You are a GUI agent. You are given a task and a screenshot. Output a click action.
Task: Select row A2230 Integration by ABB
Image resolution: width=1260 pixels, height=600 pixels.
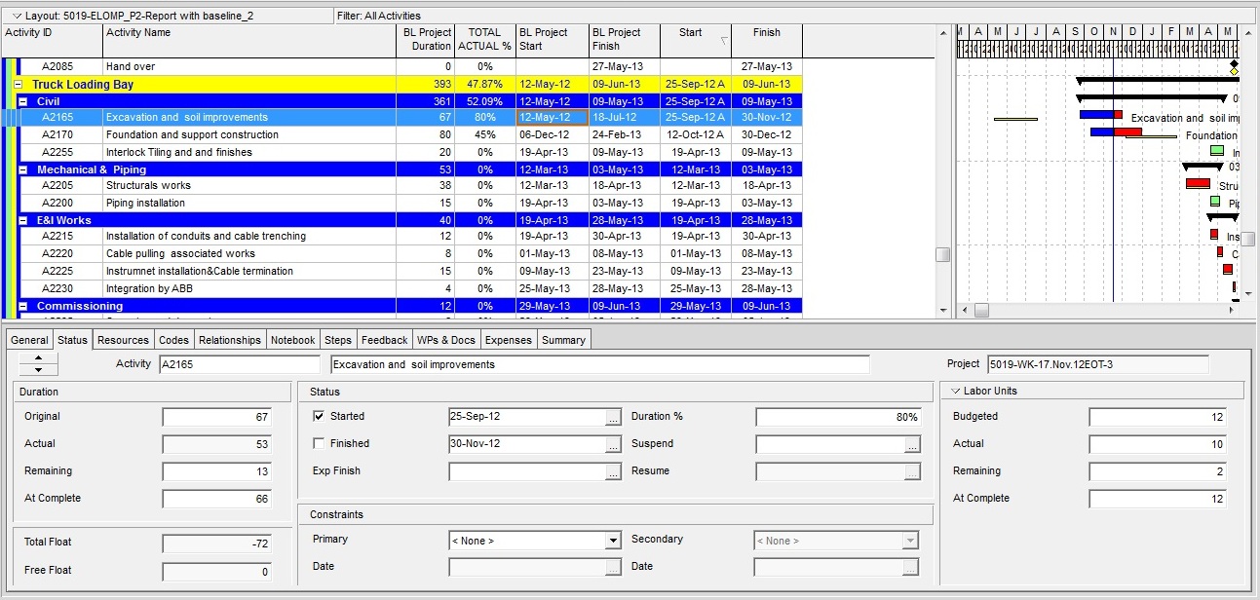(409, 288)
